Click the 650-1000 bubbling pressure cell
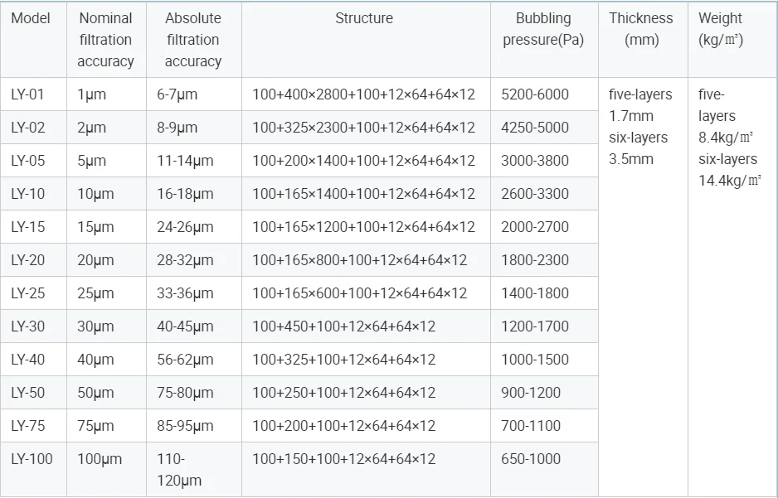This screenshot has width=778, height=498. 531,459
